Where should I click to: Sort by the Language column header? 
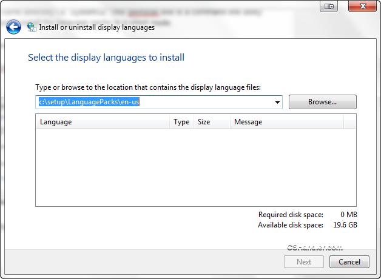click(x=103, y=122)
